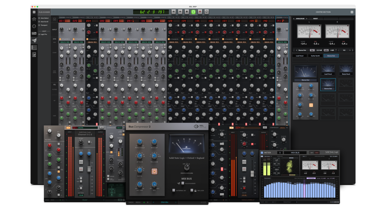This screenshot has height=220, width=386.
Task: Enable the Auto Scroll checkbox
Action: [39, 21]
